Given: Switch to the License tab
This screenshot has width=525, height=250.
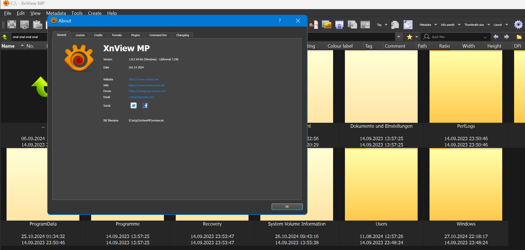Looking at the screenshot, I should 80,35.
